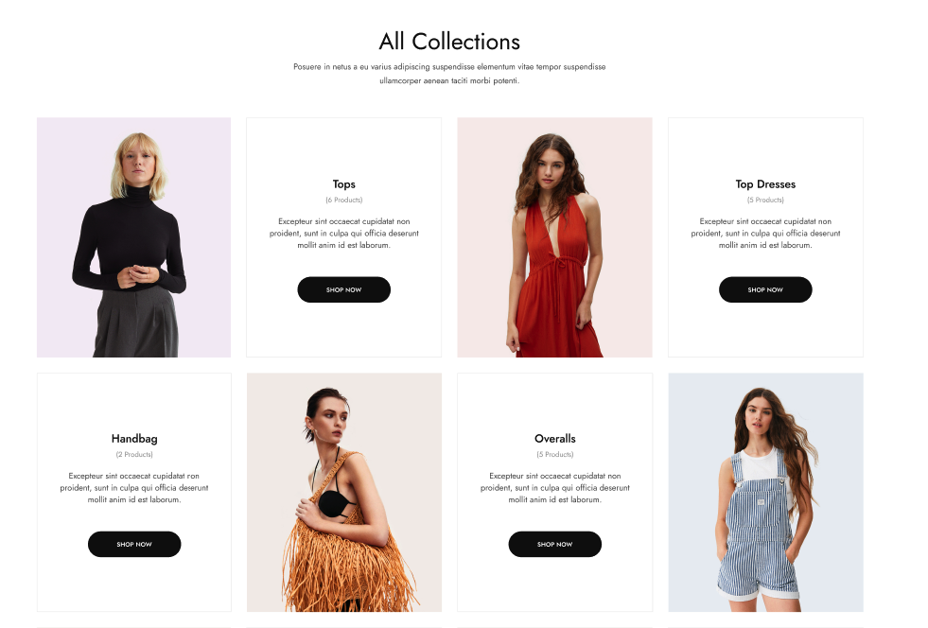Open the Overalls collection title
Viewport: 928px width, 628px height.
(x=554, y=439)
